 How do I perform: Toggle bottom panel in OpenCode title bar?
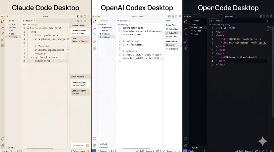[x=264, y=16]
